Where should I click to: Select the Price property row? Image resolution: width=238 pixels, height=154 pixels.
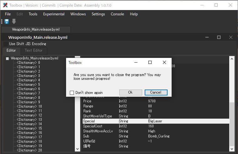(x=156, y=101)
